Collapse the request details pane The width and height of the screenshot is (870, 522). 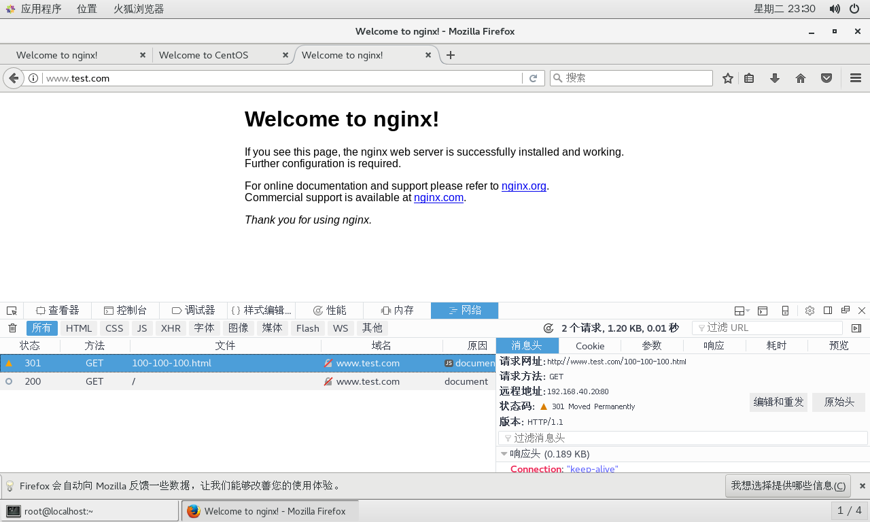[x=856, y=328]
